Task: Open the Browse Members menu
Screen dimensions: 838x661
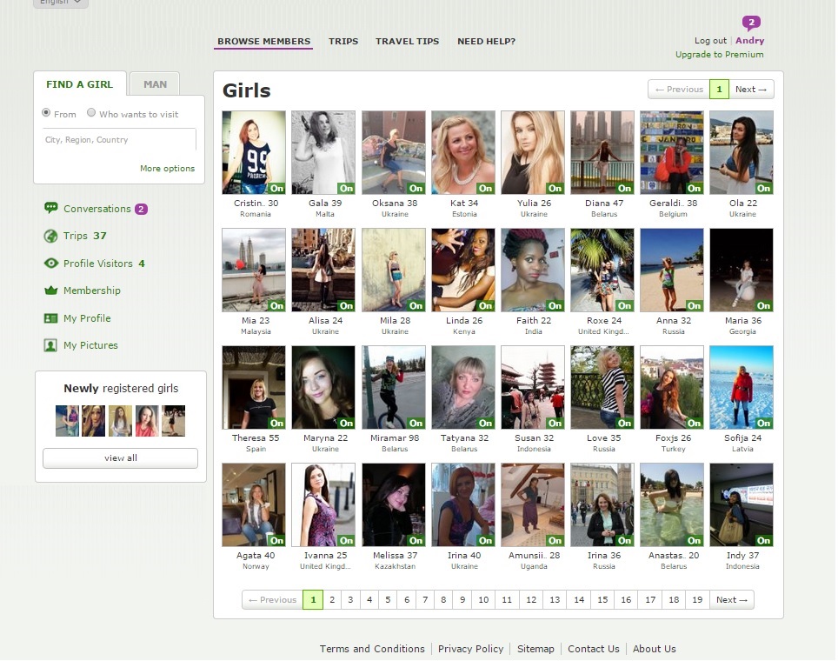Action: pos(263,41)
